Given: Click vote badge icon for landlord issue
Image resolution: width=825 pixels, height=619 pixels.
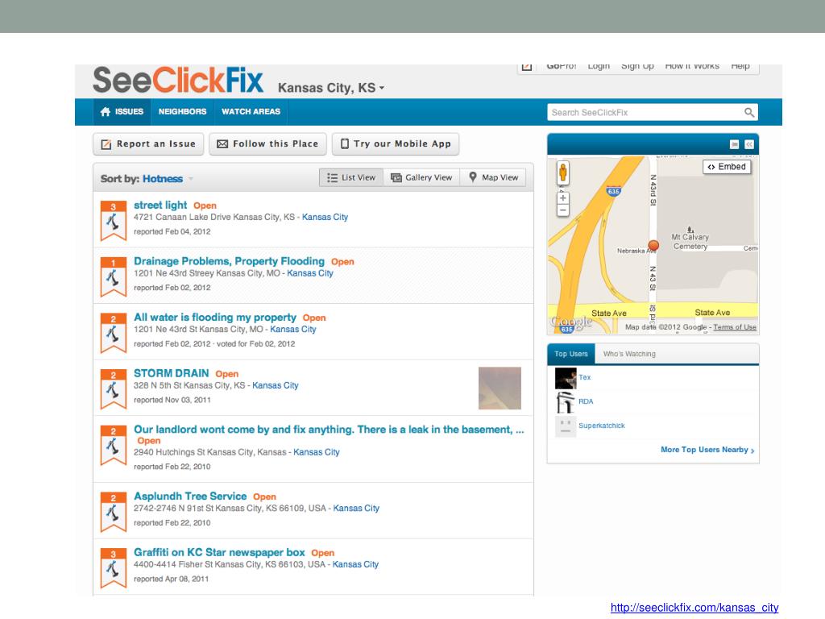Looking at the screenshot, I should click(113, 445).
